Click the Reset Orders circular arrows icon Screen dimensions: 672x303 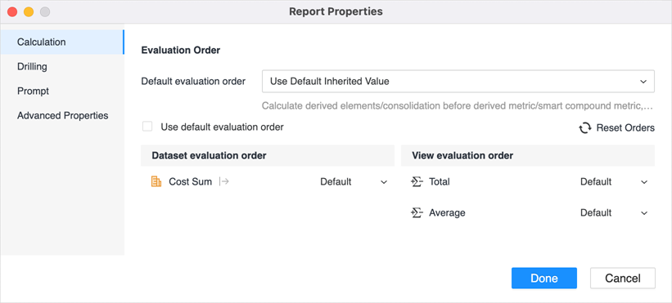point(585,127)
